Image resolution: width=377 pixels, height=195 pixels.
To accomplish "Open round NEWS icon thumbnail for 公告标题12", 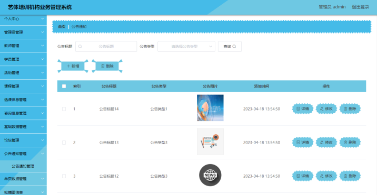I will pyautogui.click(x=210, y=175).
